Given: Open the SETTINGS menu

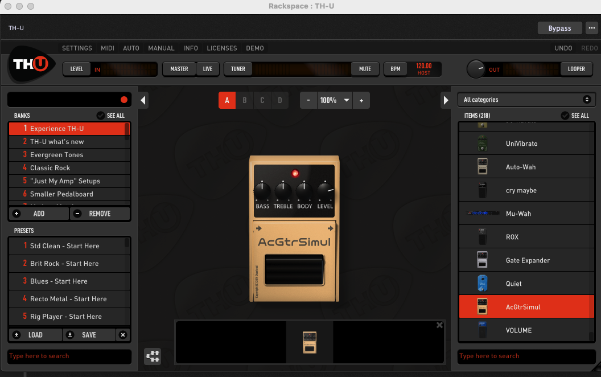Looking at the screenshot, I should 77,48.
